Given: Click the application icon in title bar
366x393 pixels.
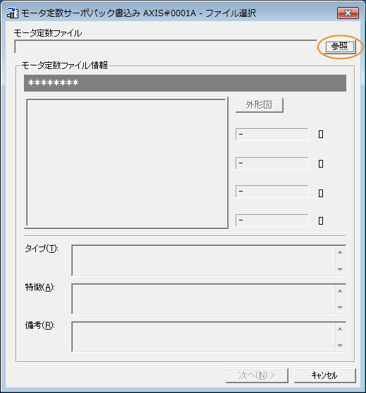Looking at the screenshot, I should [12, 13].
